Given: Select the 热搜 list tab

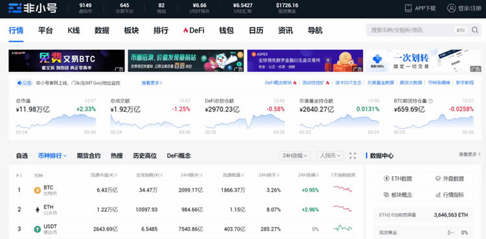Looking at the screenshot, I should tap(117, 155).
